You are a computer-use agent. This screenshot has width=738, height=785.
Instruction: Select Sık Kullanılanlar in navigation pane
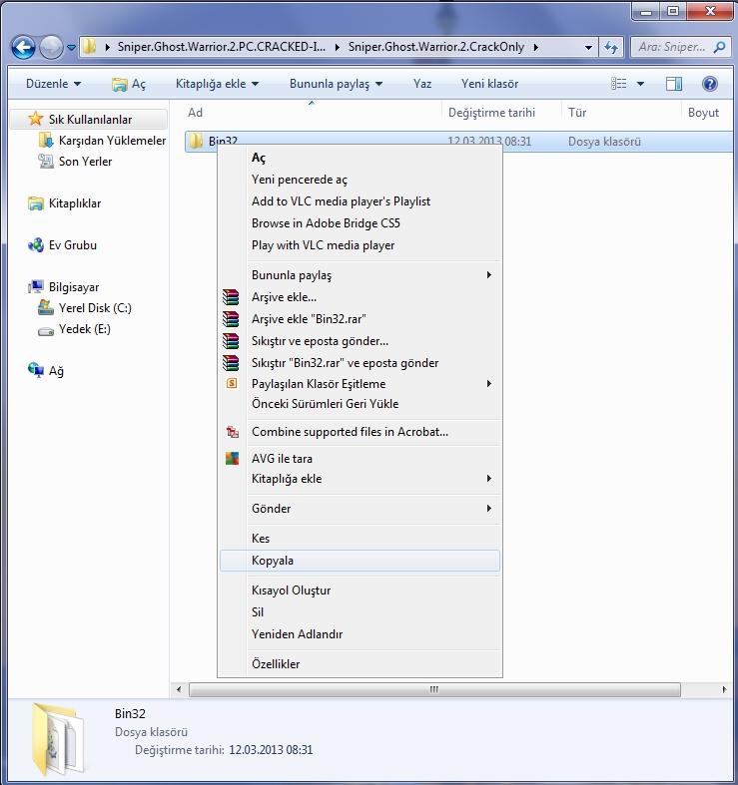(90, 119)
